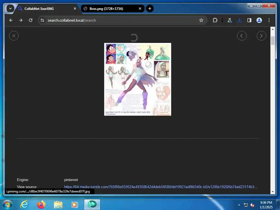Close the Boss.png tab
Screen dimensions: 280x210
pyautogui.click(x=140, y=8)
